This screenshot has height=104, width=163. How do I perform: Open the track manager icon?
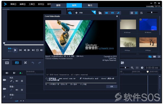(14, 73)
